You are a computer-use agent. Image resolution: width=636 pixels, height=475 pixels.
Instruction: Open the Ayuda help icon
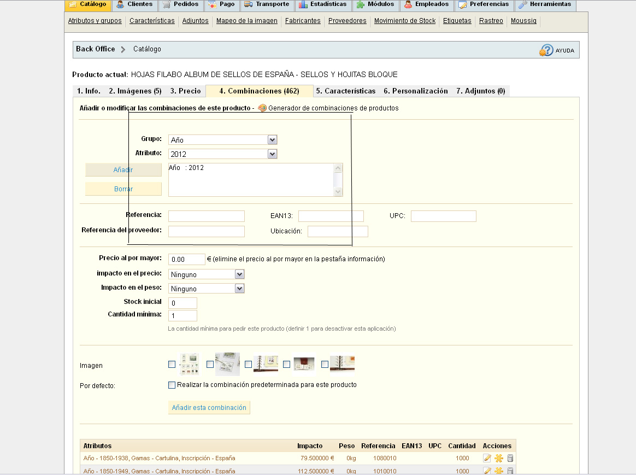click(x=546, y=50)
